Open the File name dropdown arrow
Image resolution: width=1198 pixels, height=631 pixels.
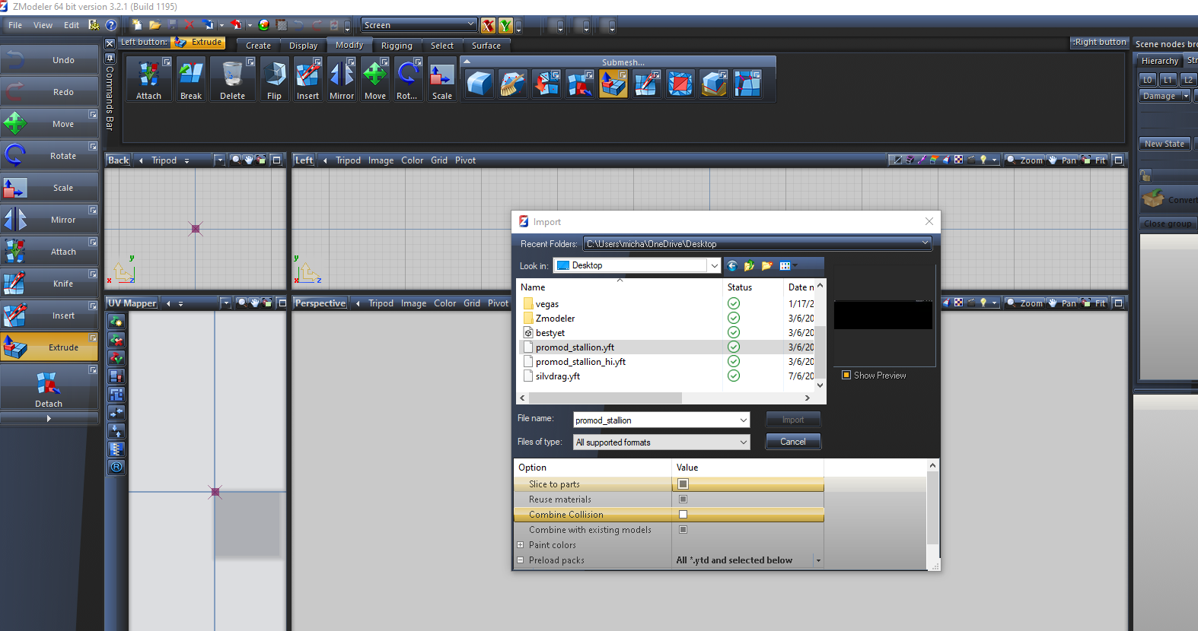click(743, 420)
